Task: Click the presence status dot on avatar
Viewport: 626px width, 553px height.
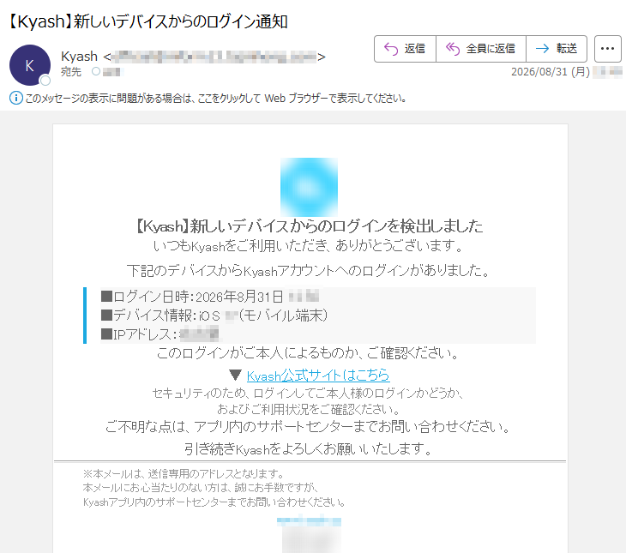Action: click(45, 81)
